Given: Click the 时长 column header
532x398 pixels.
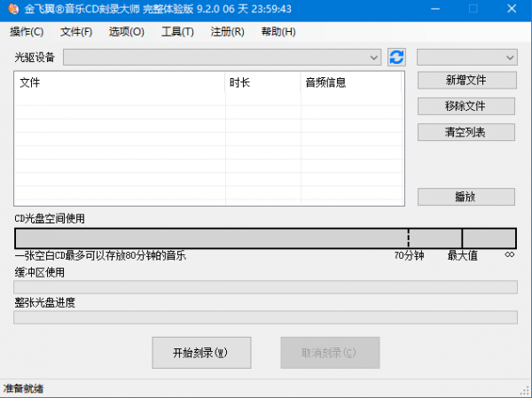Looking at the screenshot, I should pyautogui.click(x=262, y=82).
